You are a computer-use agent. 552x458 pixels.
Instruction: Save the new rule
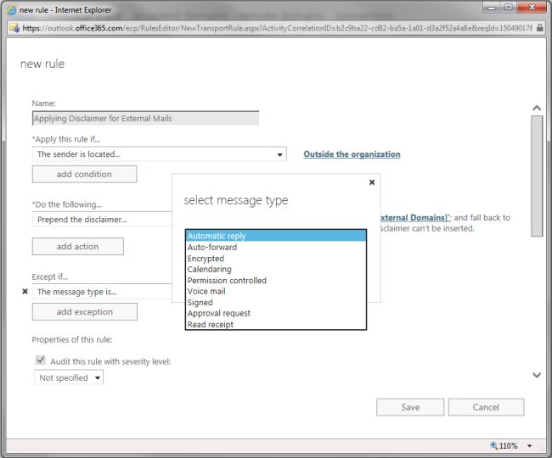[410, 407]
